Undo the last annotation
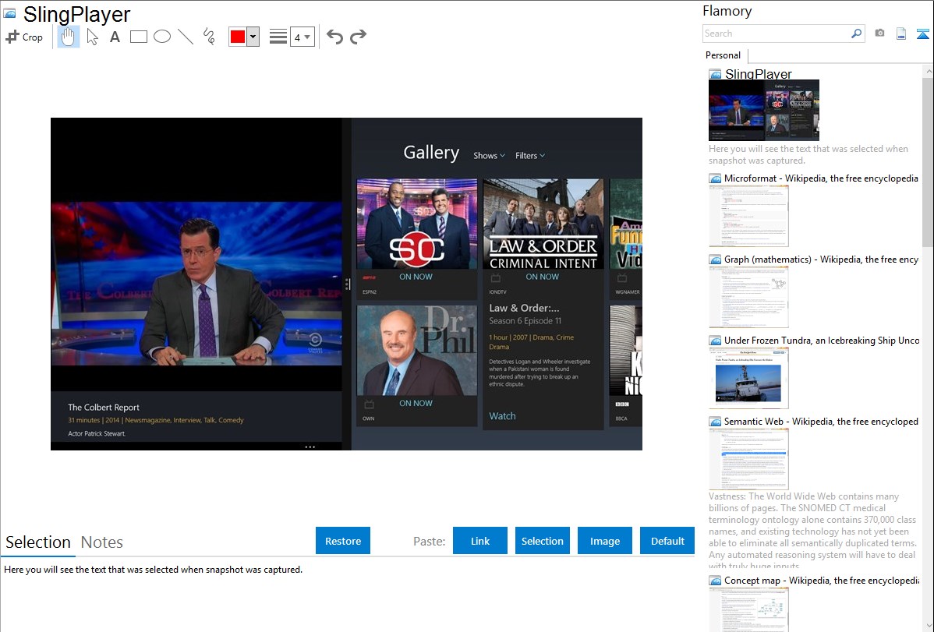 click(334, 37)
